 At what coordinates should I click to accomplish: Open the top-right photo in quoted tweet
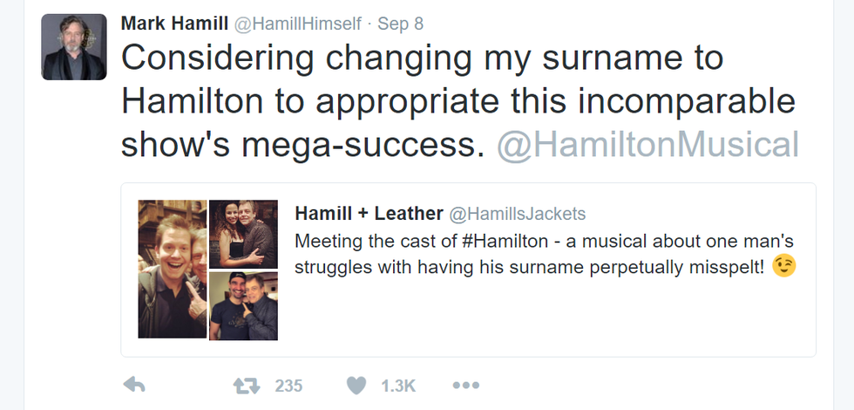coord(243,233)
